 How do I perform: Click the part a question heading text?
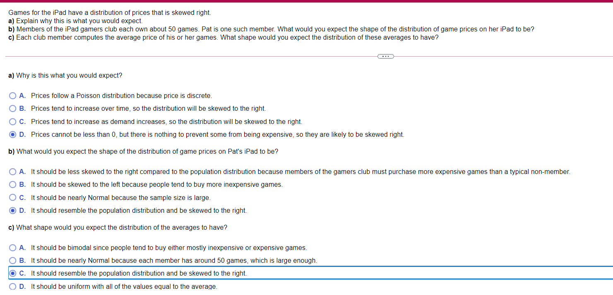(65, 75)
